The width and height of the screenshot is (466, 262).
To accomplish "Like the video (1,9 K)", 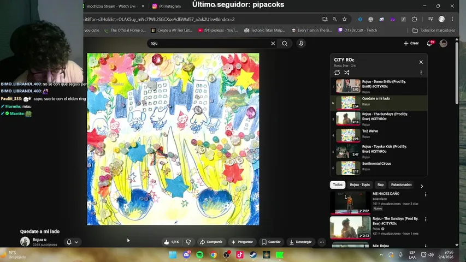I will point(172,242).
